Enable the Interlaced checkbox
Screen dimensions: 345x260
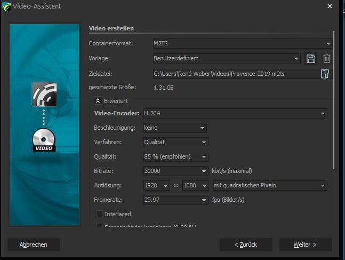pos(99,214)
